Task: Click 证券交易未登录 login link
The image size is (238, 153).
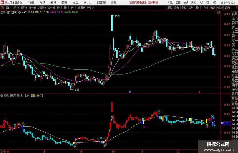Action: click(138, 3)
